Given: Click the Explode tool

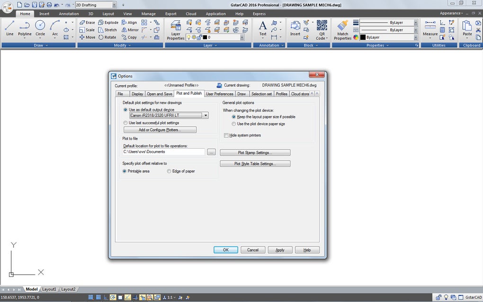Looking at the screenshot, I should (108, 22).
